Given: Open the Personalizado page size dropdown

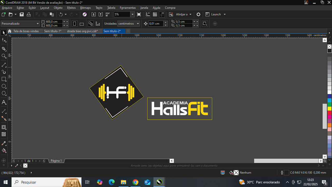Looking at the screenshot, I should [38, 24].
